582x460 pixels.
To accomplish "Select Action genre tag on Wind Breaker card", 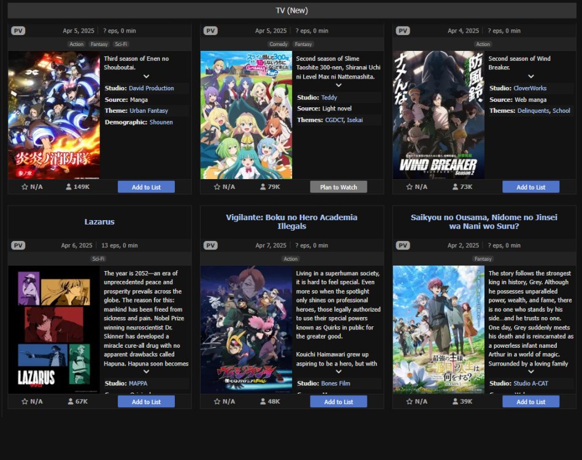I will [483, 44].
